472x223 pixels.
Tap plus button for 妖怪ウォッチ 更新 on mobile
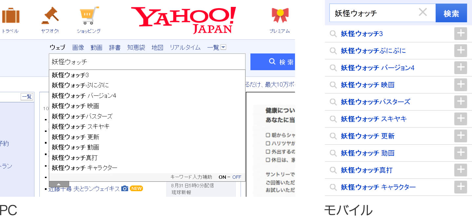point(461,136)
